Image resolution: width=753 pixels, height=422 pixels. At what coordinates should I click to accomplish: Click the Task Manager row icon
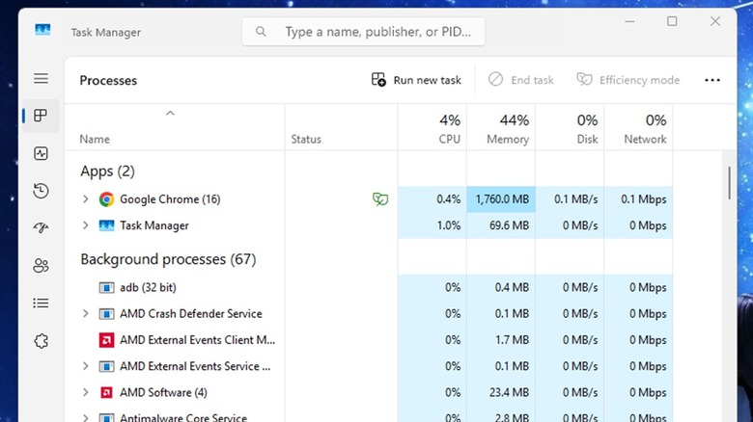[x=106, y=225]
